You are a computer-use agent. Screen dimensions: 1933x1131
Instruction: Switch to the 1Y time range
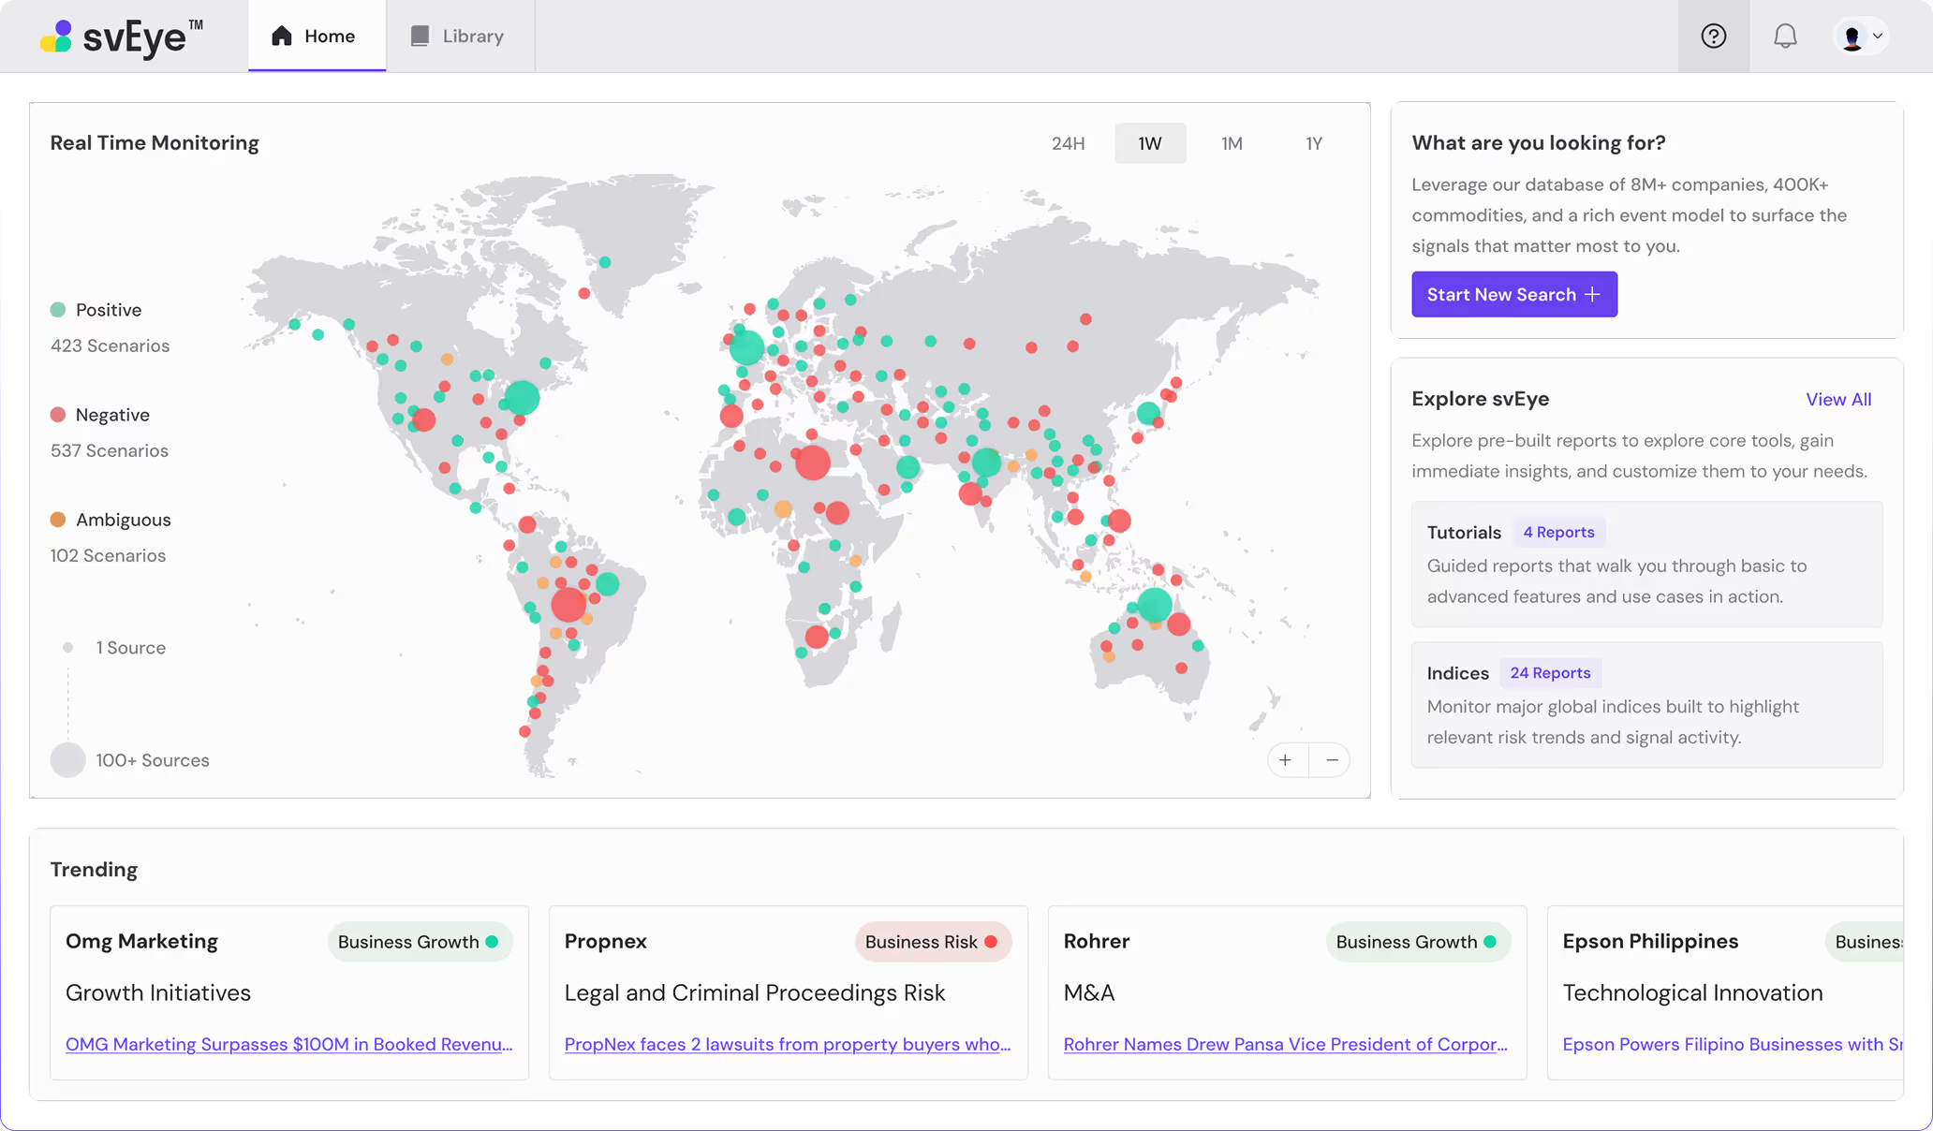pos(1314,143)
